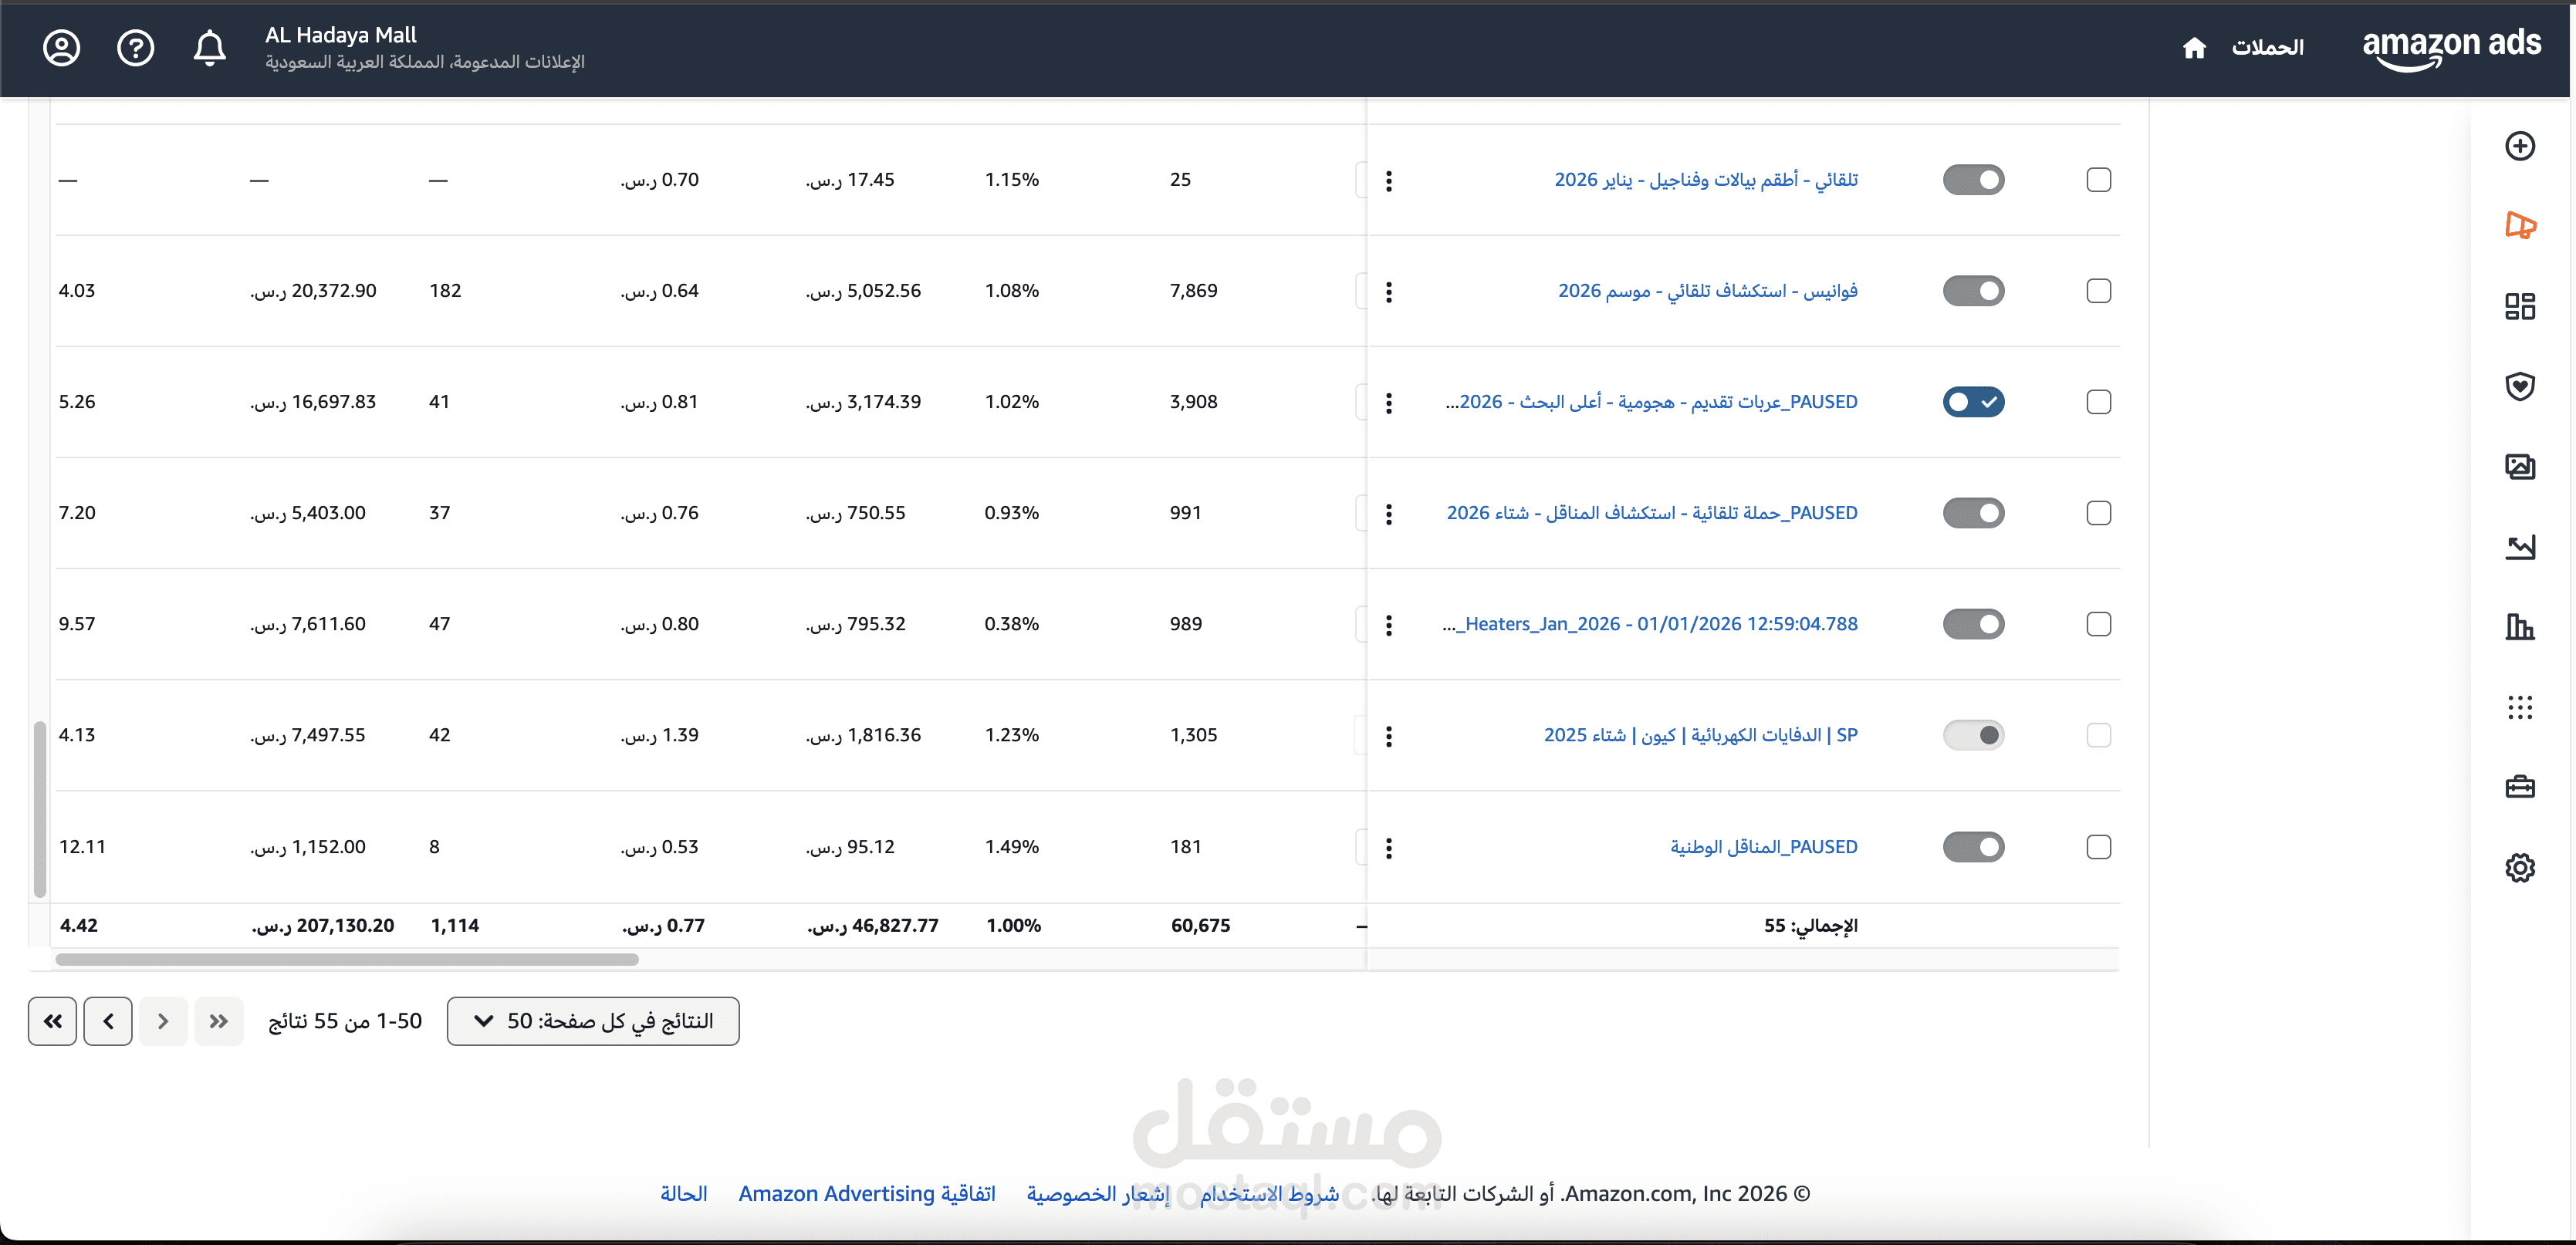Open the Amazon ads home icon
2576x1245 pixels.
click(x=2196, y=47)
